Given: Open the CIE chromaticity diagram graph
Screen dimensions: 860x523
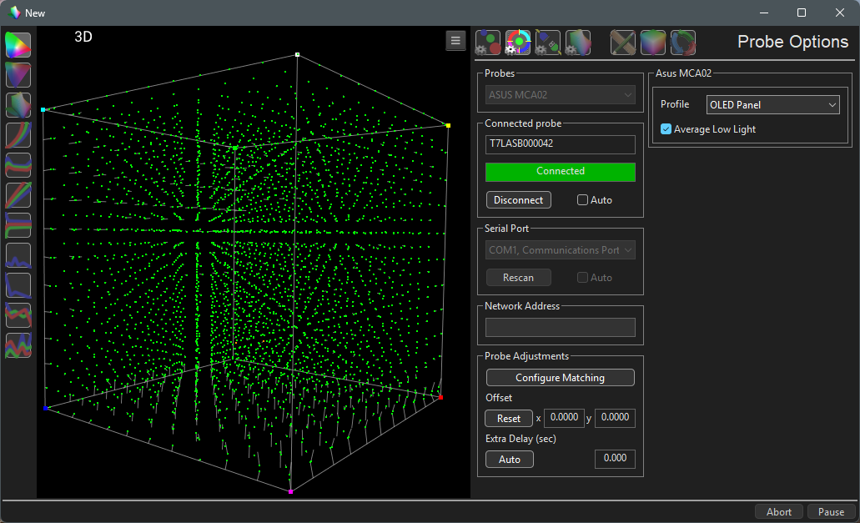Looking at the screenshot, I should pyautogui.click(x=18, y=45).
